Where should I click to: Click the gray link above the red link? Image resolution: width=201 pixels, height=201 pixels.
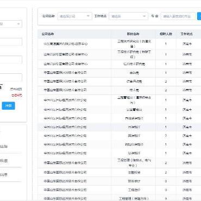click(16, 89)
